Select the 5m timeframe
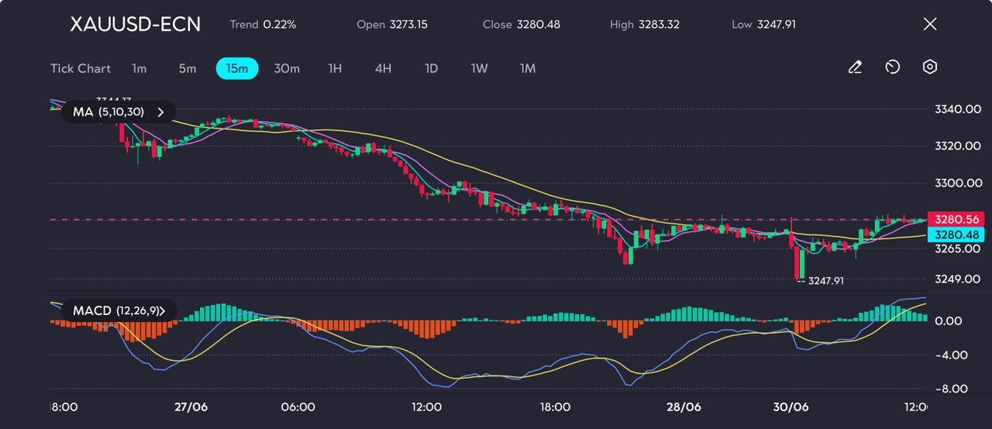 [188, 68]
